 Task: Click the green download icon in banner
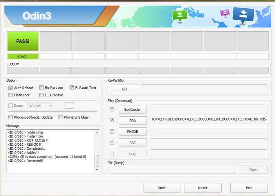(x=180, y=16)
